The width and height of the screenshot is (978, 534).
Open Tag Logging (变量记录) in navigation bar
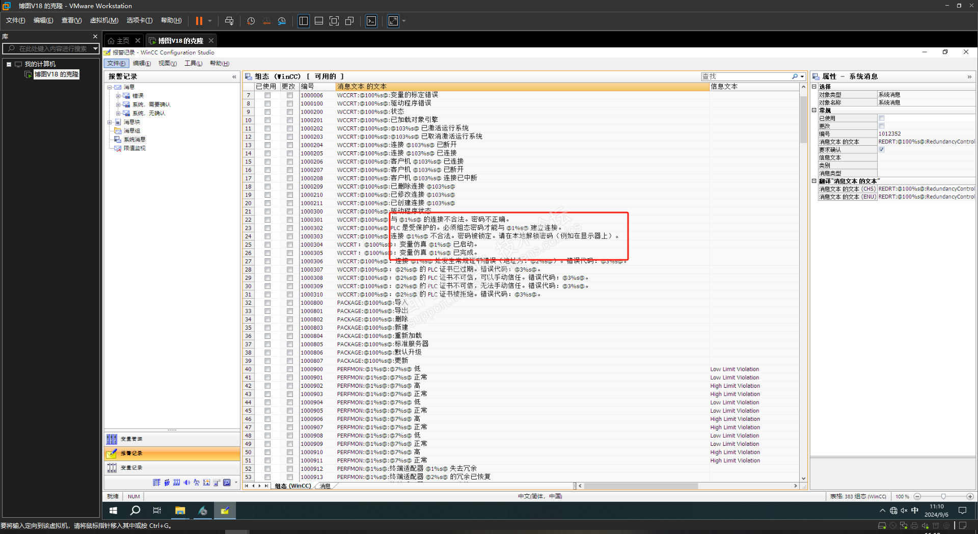click(x=172, y=467)
